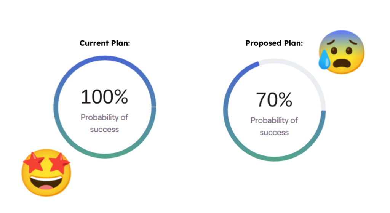
Task: Click "Probability of success" under 100%
Action: (x=104, y=123)
